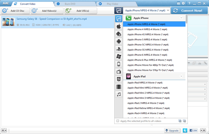209x134 pixels.
Task: Open the output profile dropdown combo box
Action: [x=147, y=10]
